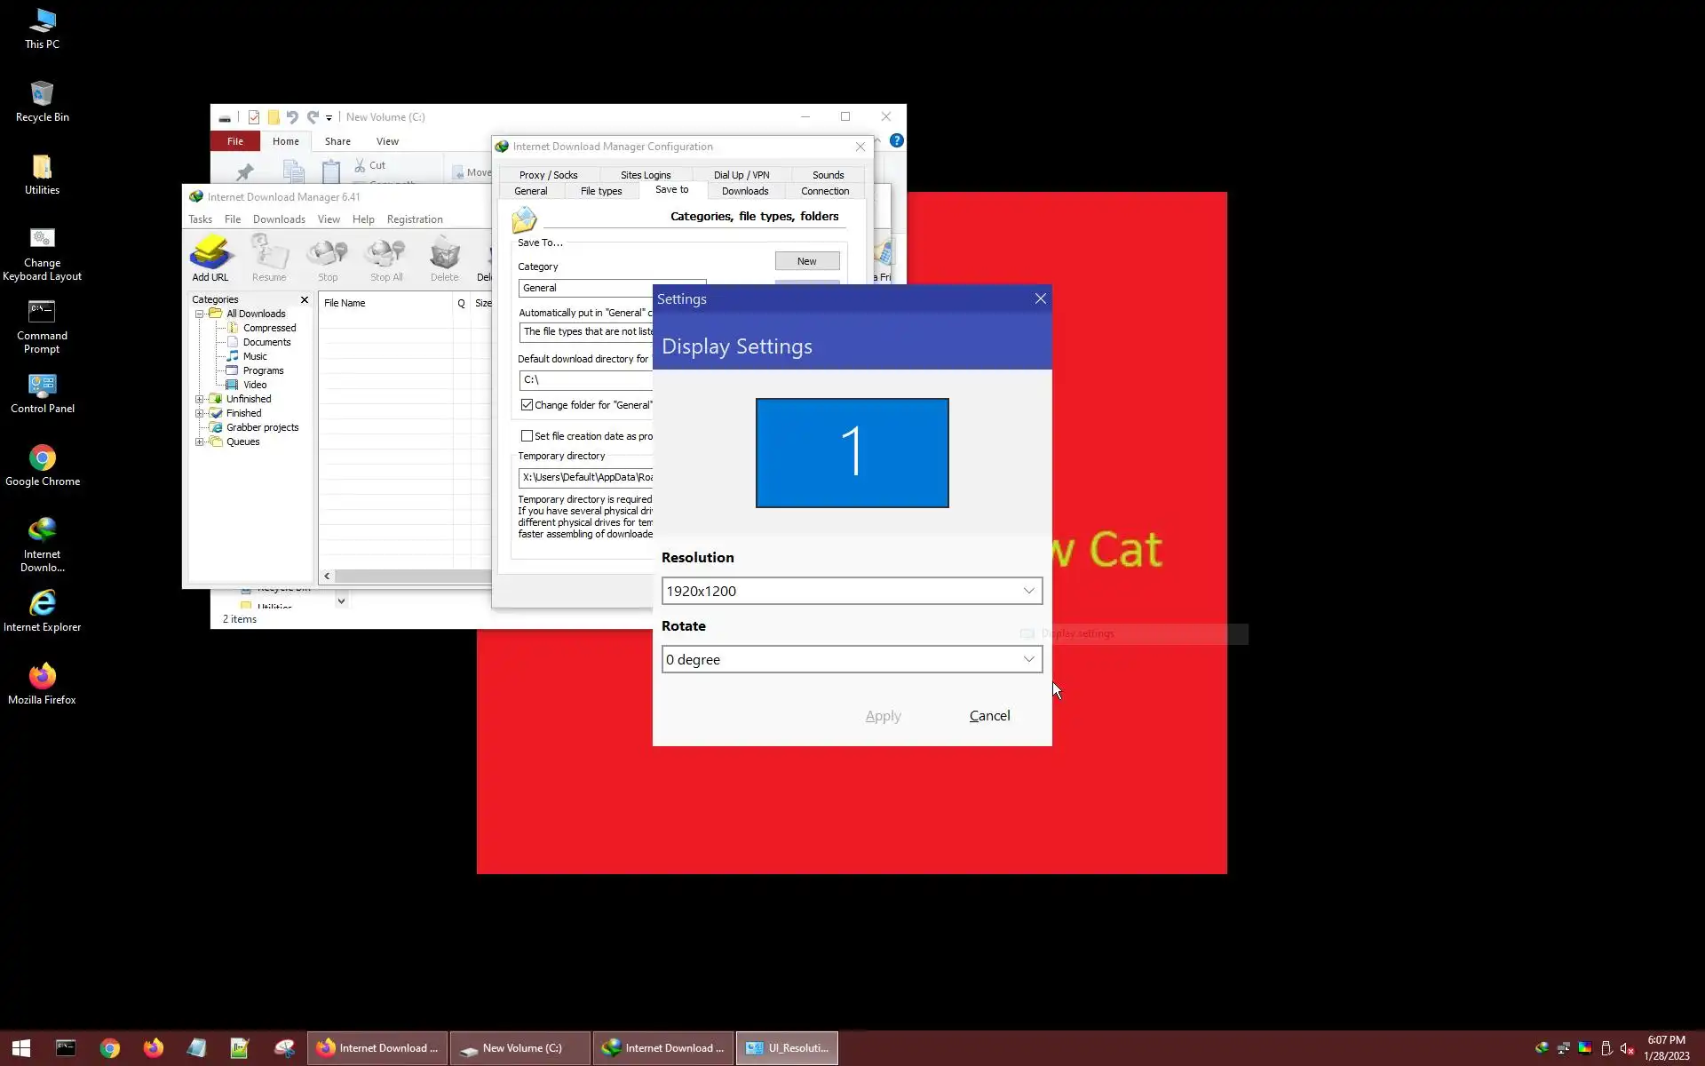Open the Rotate dropdown showing 0 degree
The image size is (1705, 1066).
(851, 659)
